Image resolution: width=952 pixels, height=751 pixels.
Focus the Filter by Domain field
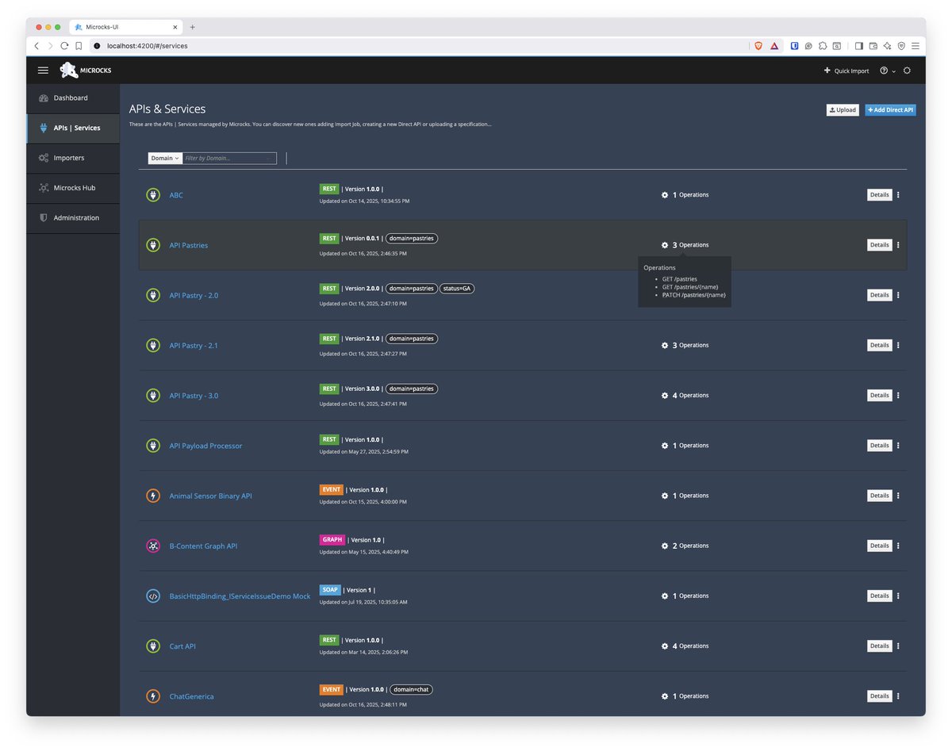[x=229, y=158]
